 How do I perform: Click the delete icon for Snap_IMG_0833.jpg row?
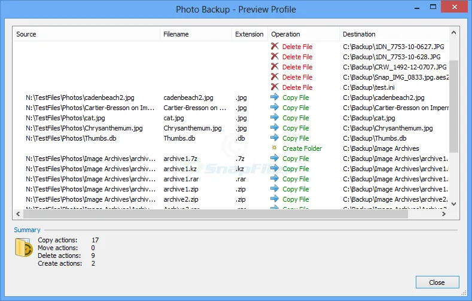[x=275, y=77]
